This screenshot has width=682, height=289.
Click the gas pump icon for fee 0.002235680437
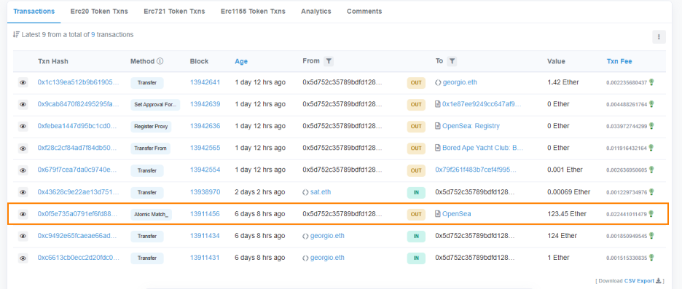coord(651,82)
